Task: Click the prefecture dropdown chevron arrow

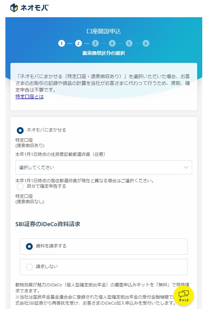Action: (186, 167)
